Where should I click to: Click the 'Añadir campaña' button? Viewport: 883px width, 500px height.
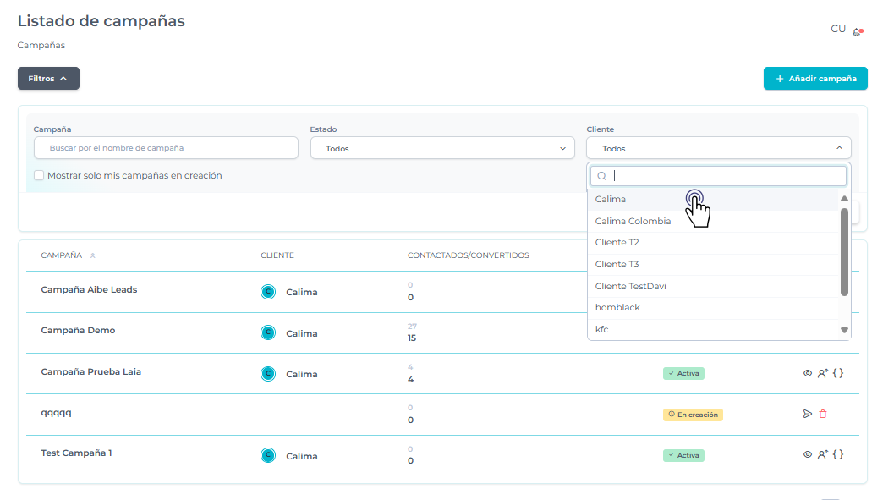(815, 79)
